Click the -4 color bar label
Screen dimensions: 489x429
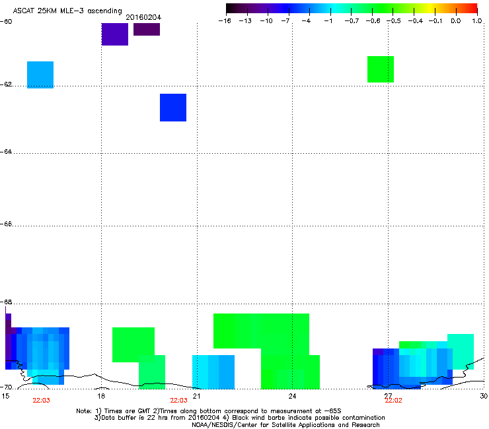pyautogui.click(x=306, y=21)
